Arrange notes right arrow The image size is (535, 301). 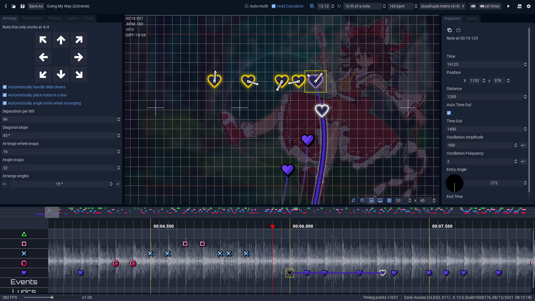(x=79, y=57)
